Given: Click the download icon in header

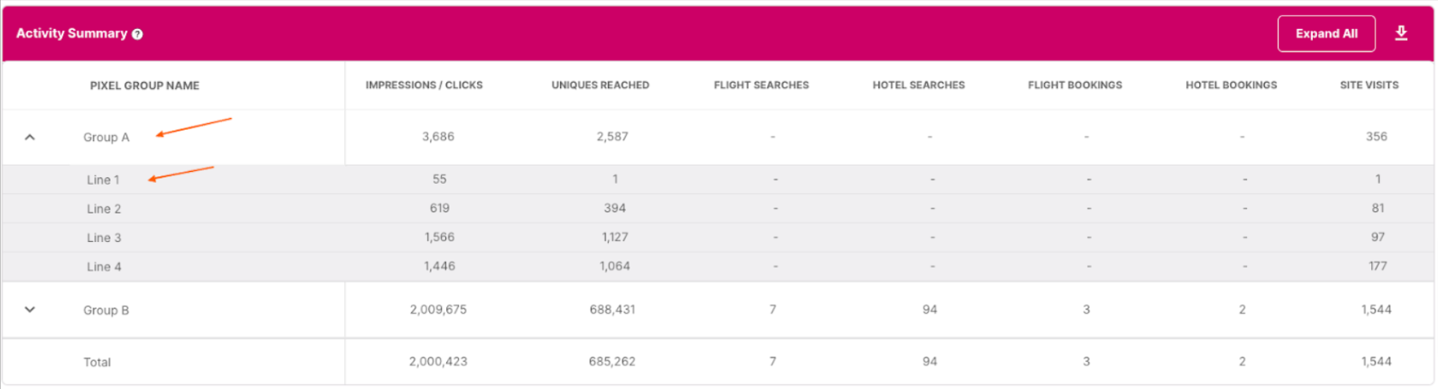Looking at the screenshot, I should coord(1401,33).
